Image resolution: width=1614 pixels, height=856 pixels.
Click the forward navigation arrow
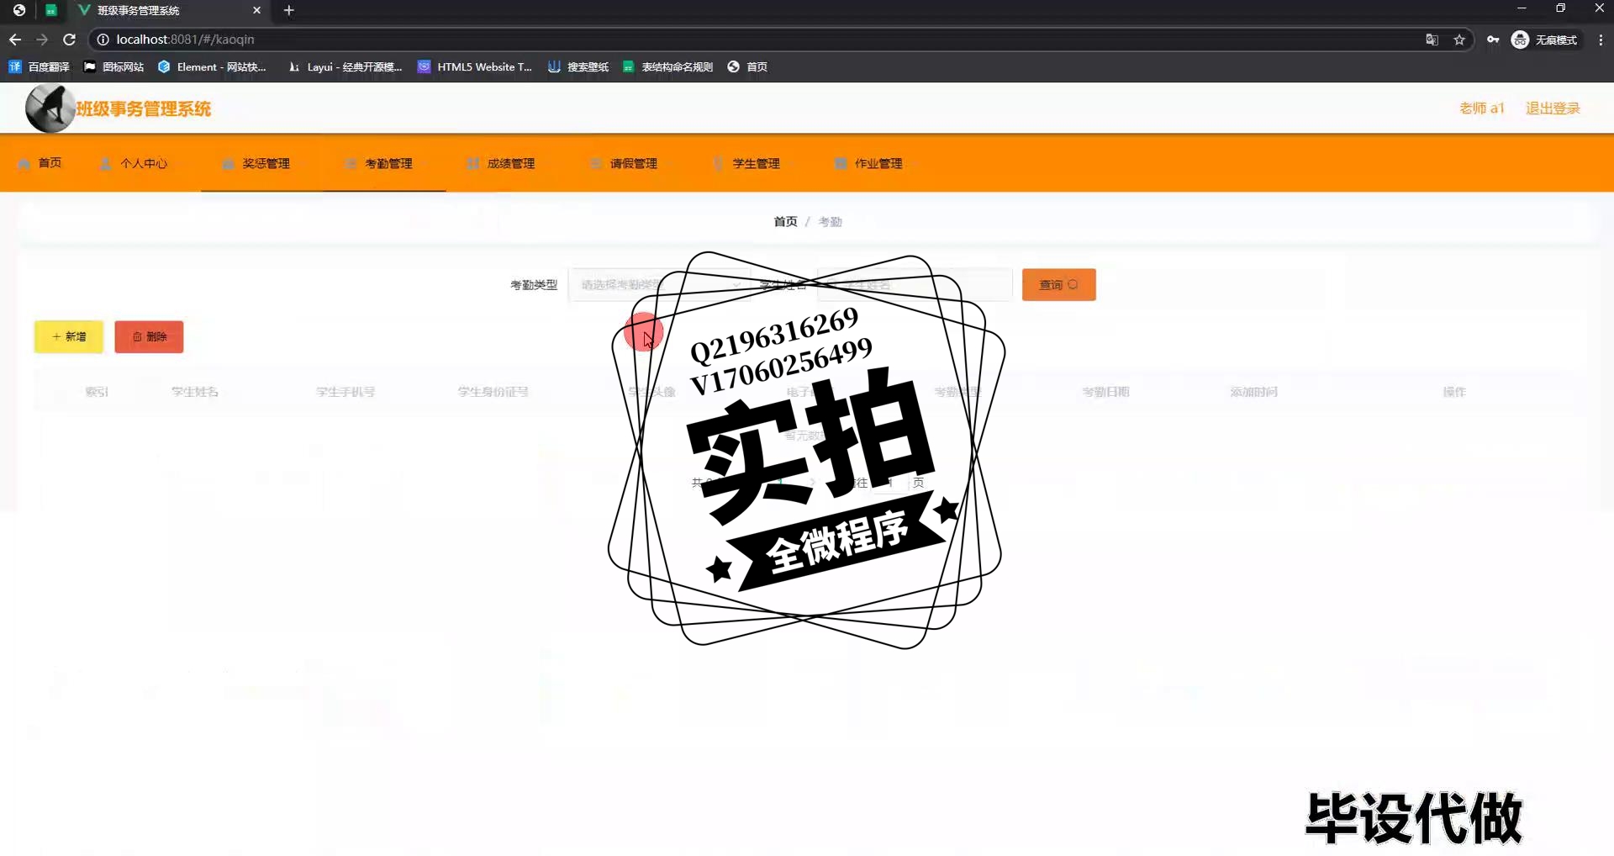(42, 40)
